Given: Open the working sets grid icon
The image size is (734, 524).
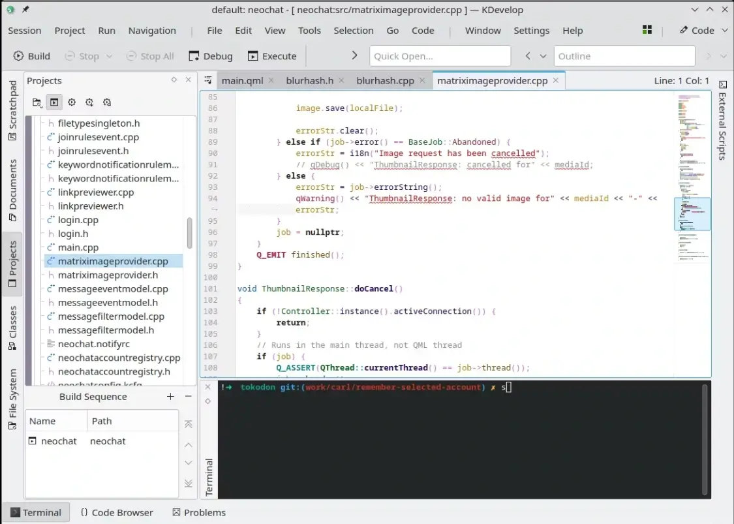Looking at the screenshot, I should tap(647, 30).
